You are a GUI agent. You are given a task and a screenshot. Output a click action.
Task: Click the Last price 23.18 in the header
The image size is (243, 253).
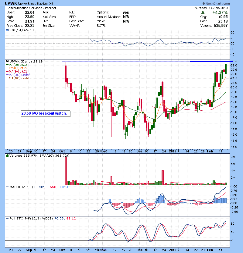click(223, 21)
